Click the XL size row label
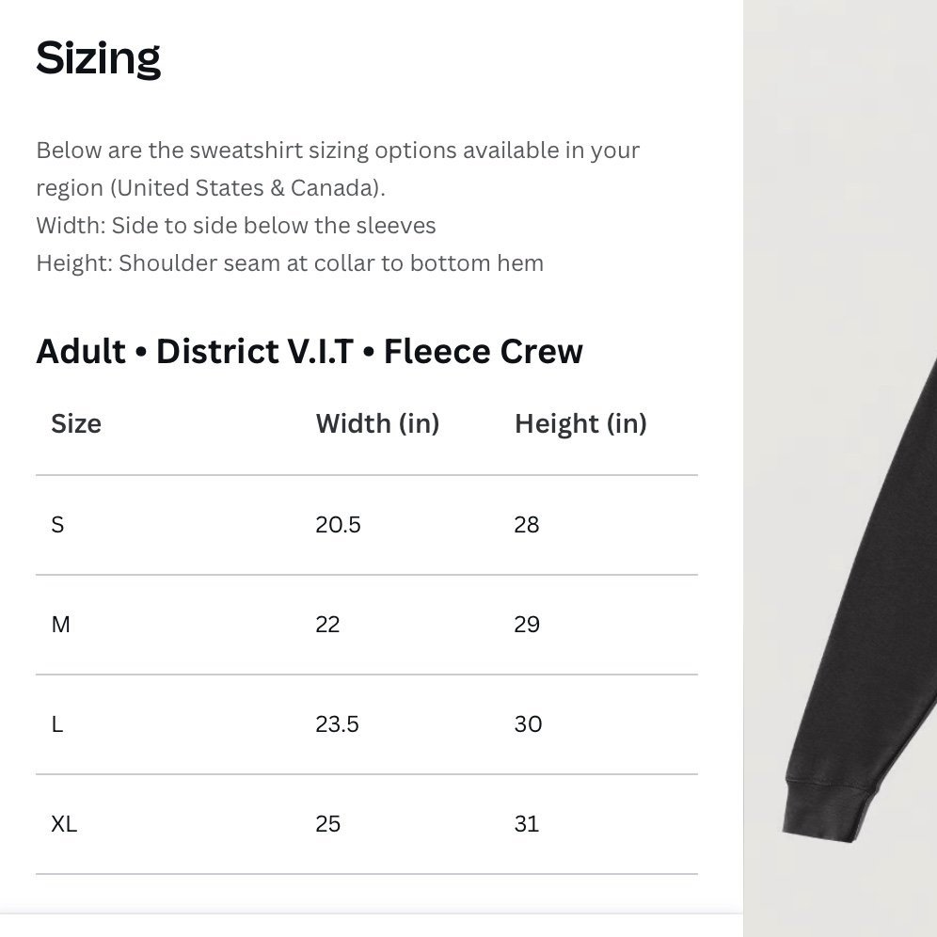Image resolution: width=937 pixels, height=937 pixels. pyautogui.click(x=64, y=824)
